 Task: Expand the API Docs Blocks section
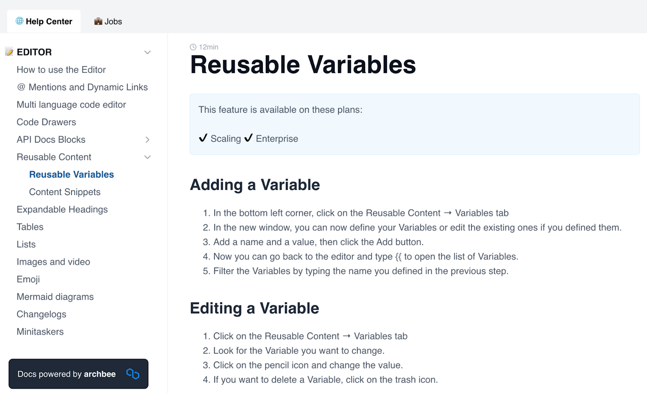pyautogui.click(x=148, y=140)
